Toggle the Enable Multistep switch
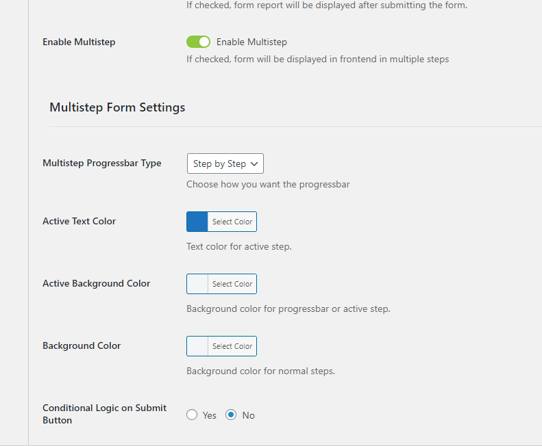This screenshot has height=446, width=542. [x=198, y=42]
